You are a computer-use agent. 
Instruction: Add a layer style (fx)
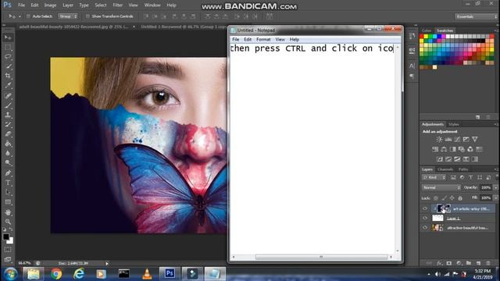pos(440,263)
